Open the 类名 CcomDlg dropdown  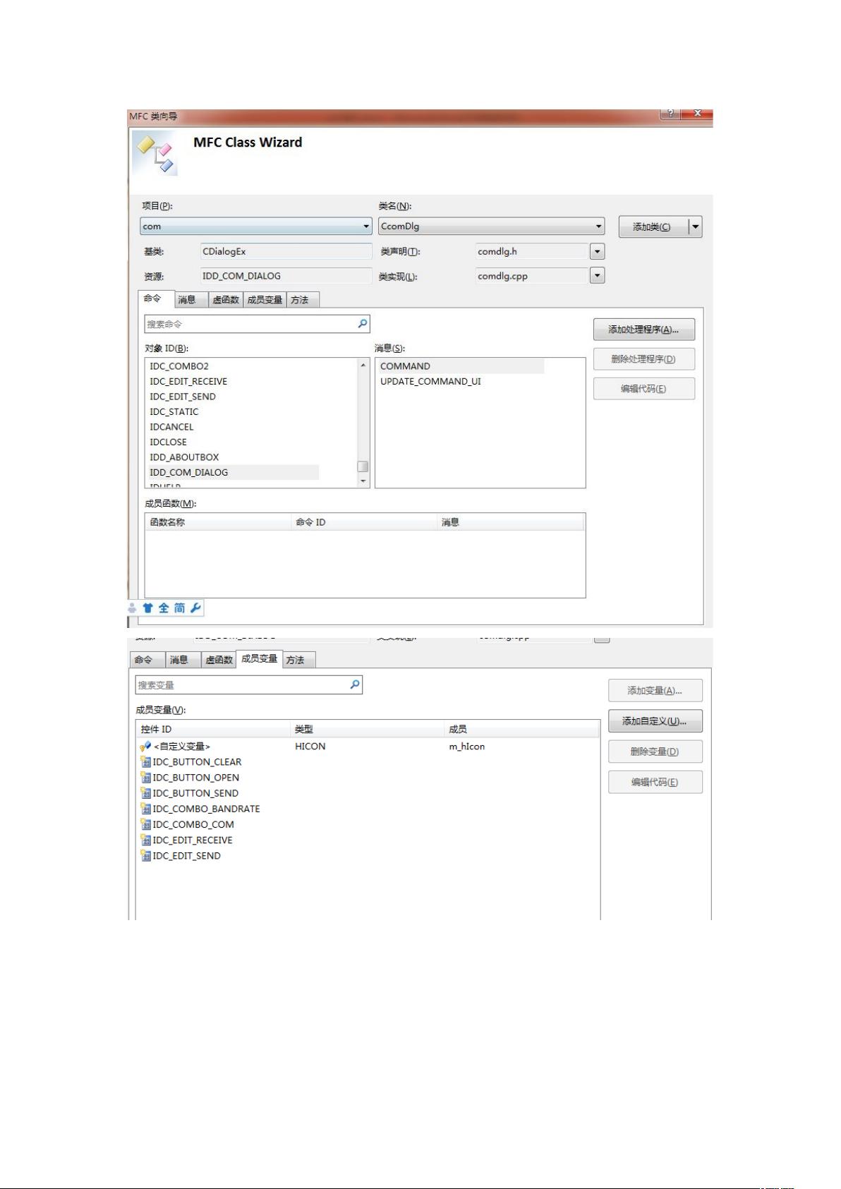click(x=598, y=227)
